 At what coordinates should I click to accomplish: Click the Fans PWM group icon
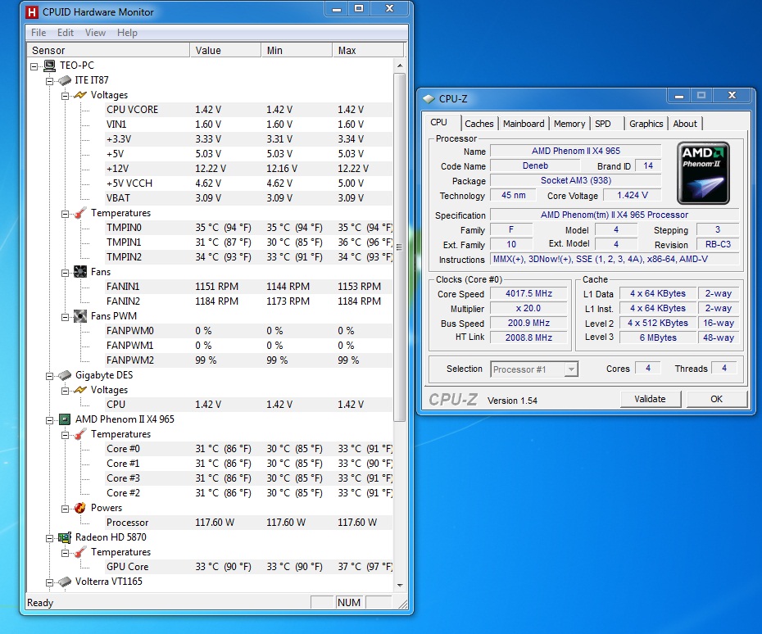(80, 316)
